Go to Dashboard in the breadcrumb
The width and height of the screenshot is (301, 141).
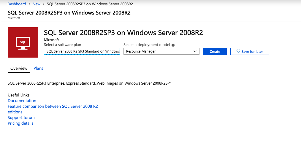coord(17,4)
